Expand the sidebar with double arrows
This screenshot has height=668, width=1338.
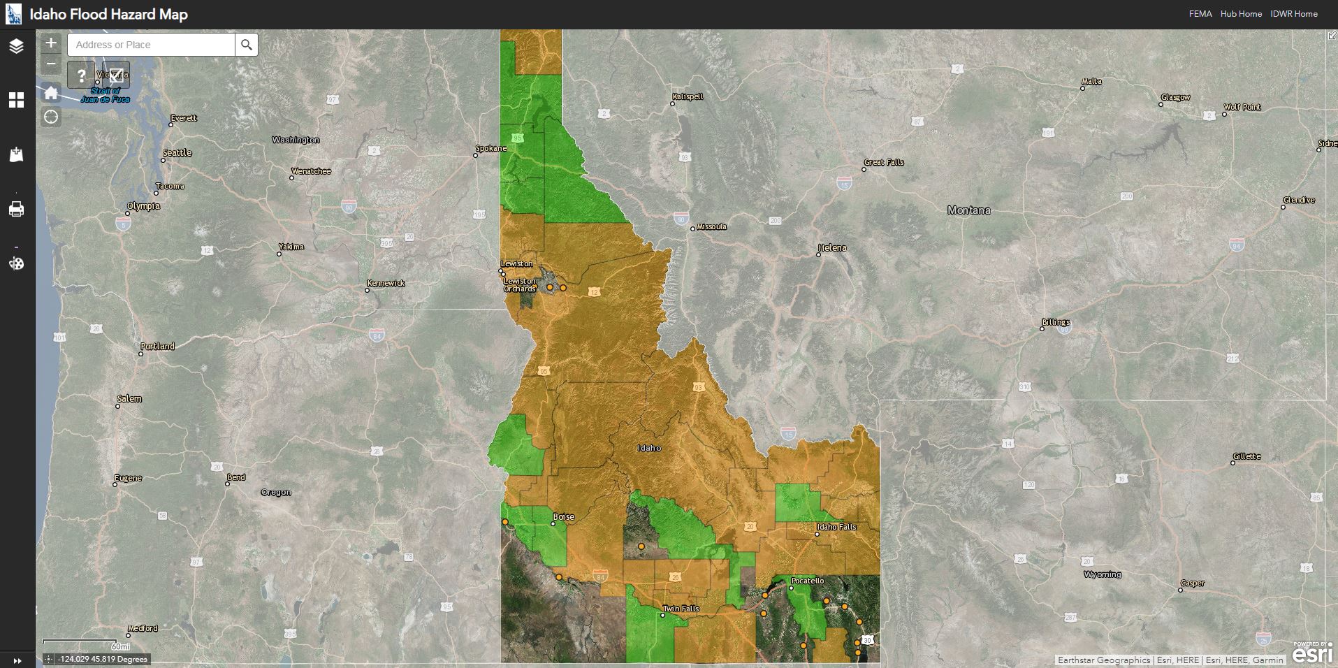tap(17, 660)
